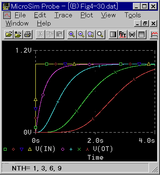Click the Print toolbar icon
Image resolution: width=160 pixels, height=175 pixels.
tap(28, 34)
